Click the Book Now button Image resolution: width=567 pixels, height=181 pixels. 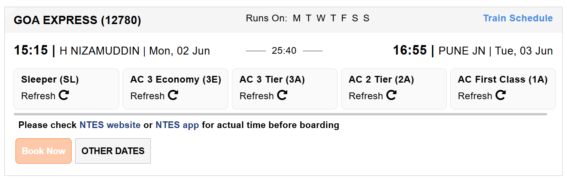click(44, 151)
